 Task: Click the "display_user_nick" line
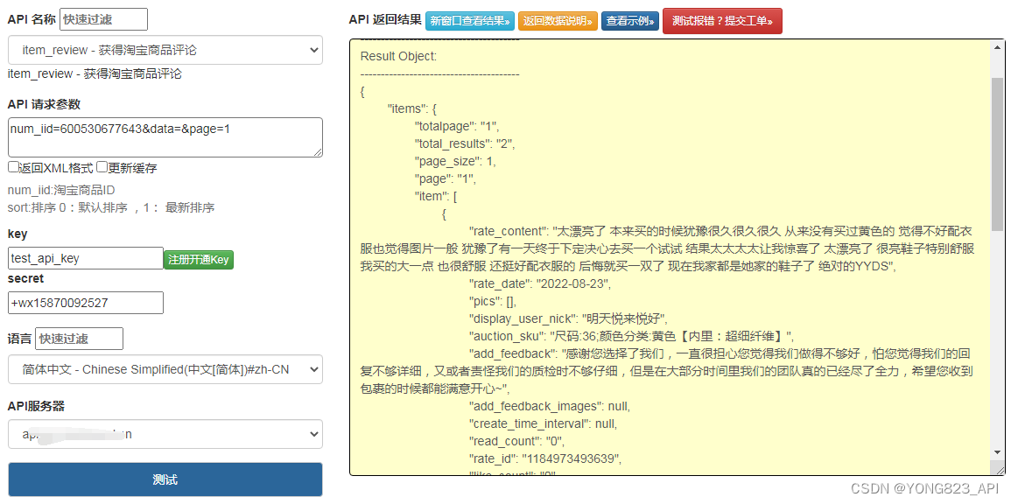pyautogui.click(x=568, y=318)
